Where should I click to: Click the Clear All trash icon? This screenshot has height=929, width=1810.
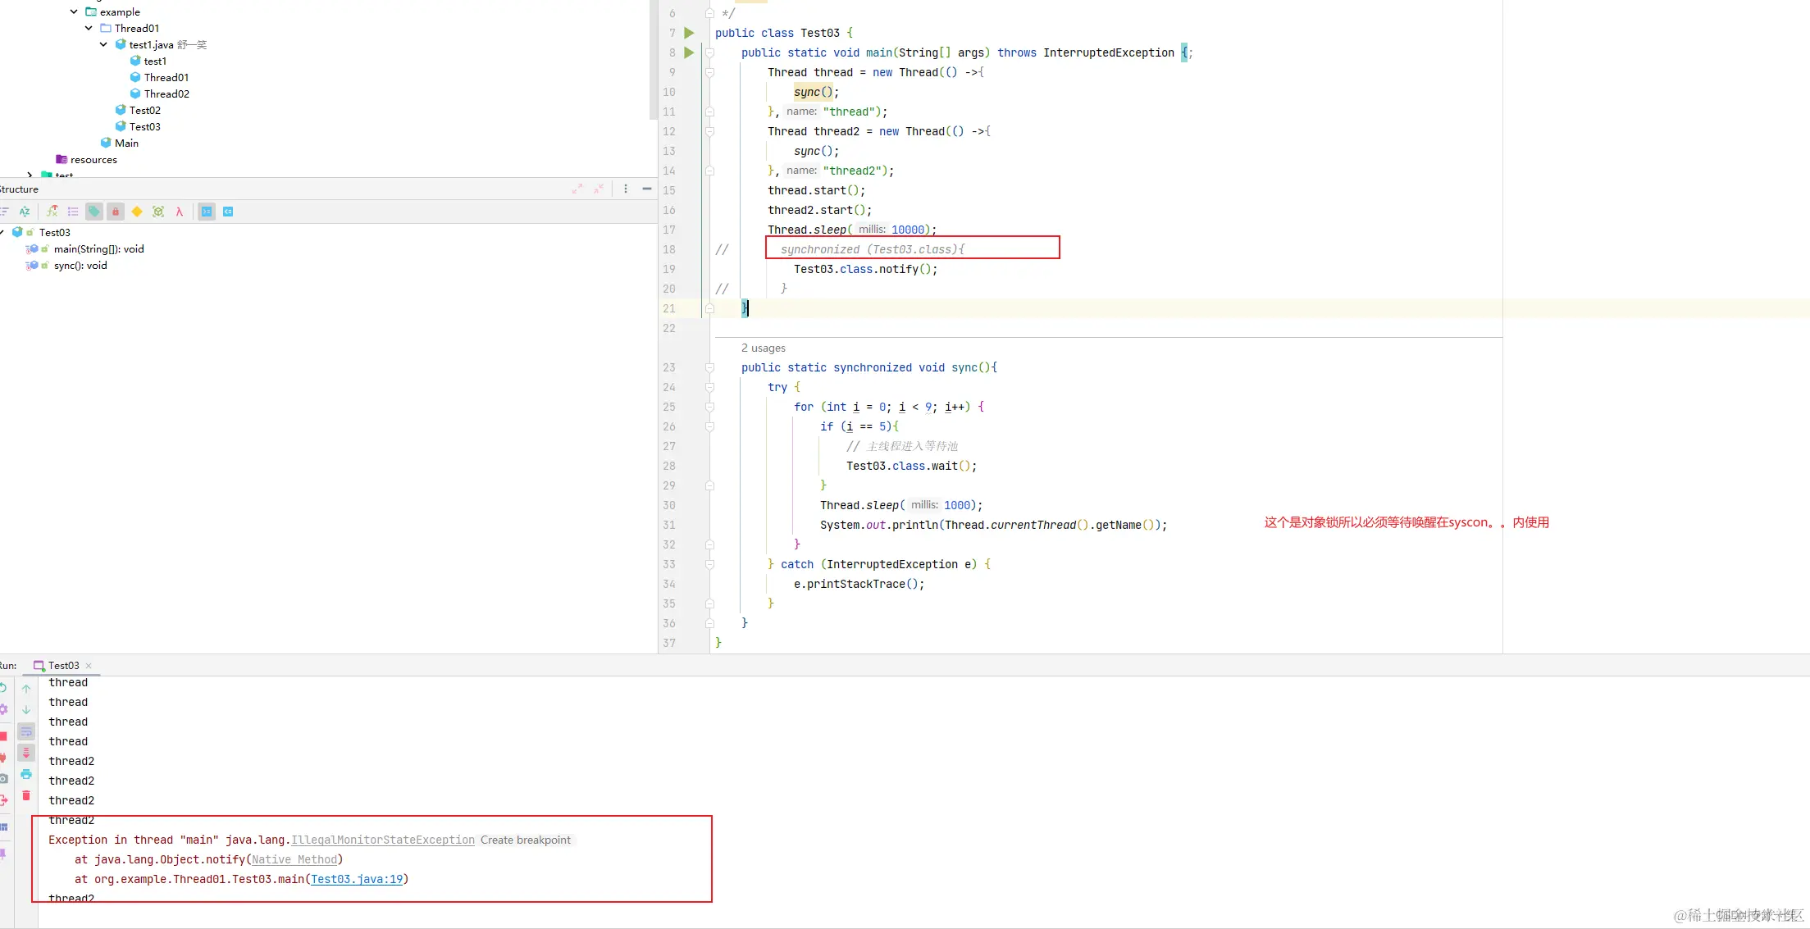[x=26, y=795]
